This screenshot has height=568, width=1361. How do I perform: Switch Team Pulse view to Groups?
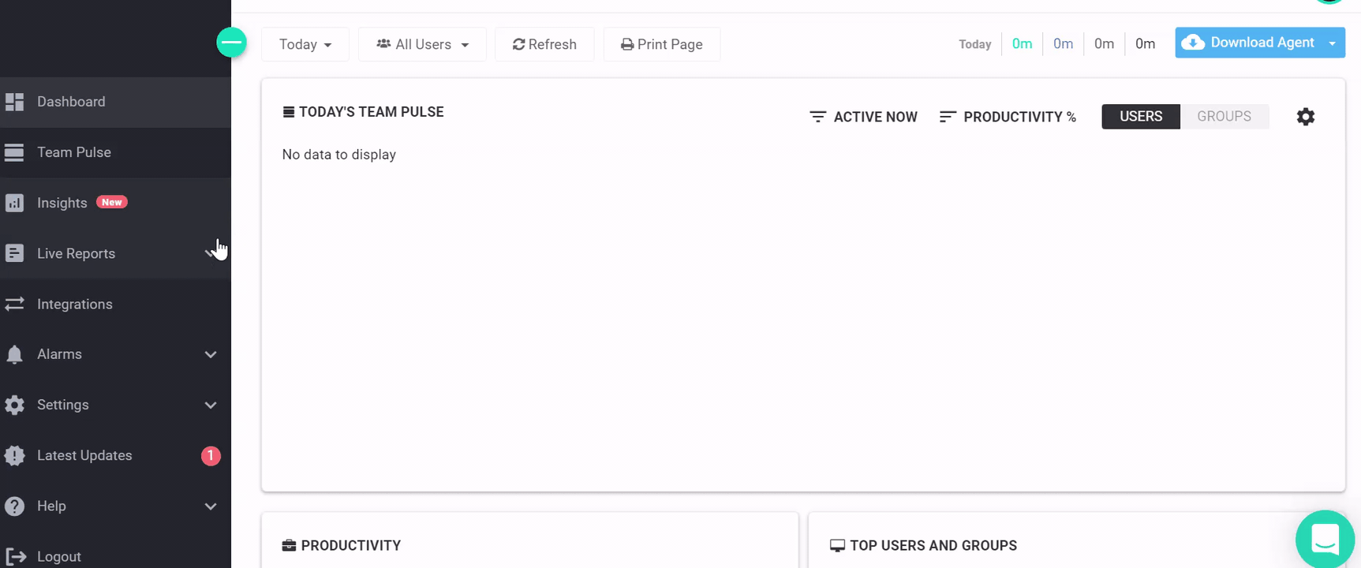pos(1224,116)
